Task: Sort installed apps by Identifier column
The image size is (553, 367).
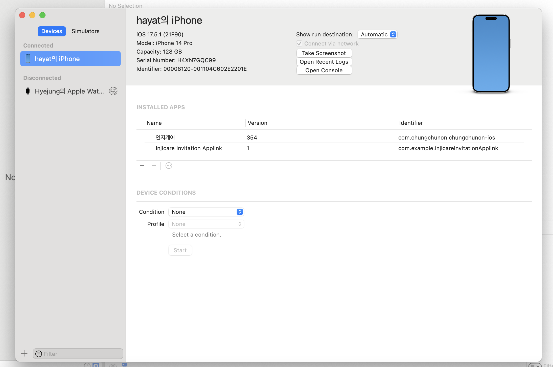Action: [411, 123]
